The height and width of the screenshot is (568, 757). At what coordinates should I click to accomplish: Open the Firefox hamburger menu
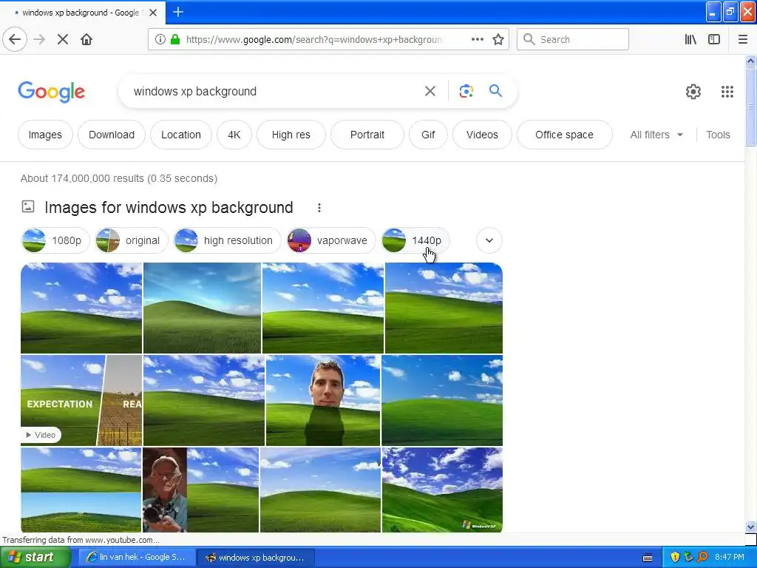[743, 39]
